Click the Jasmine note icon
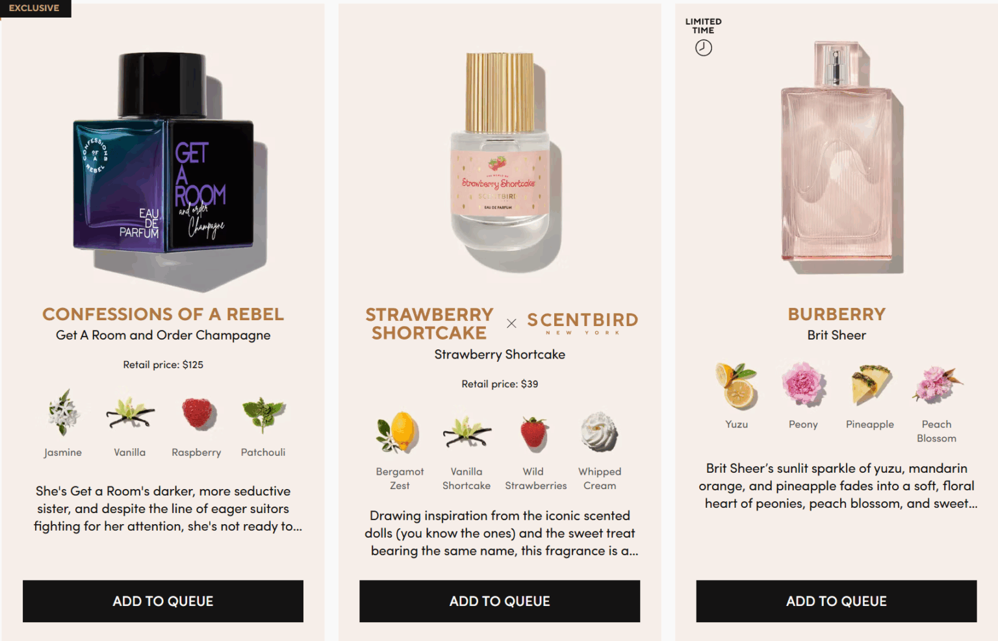Screen dimensions: 998x641 point(63,412)
